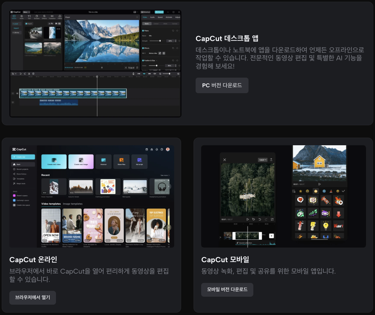The image size is (375, 315).
Task: Open Share history in online sidebar
Action: point(20,174)
